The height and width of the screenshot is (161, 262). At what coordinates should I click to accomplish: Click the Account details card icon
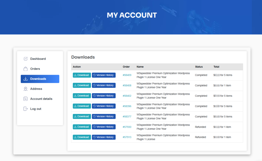[x=25, y=99]
